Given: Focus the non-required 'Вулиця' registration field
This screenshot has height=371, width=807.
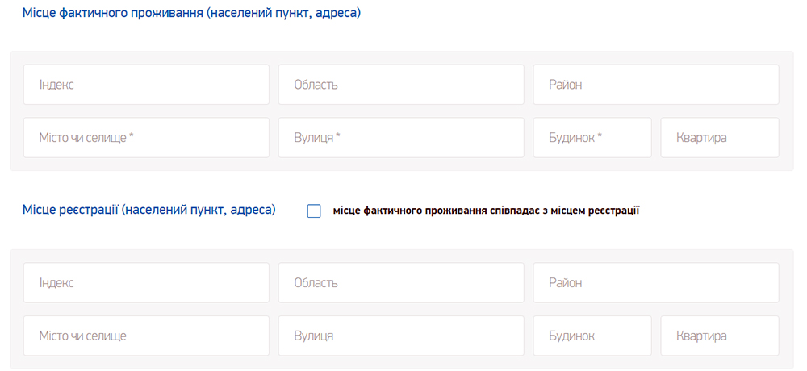Looking at the screenshot, I should pos(401,336).
